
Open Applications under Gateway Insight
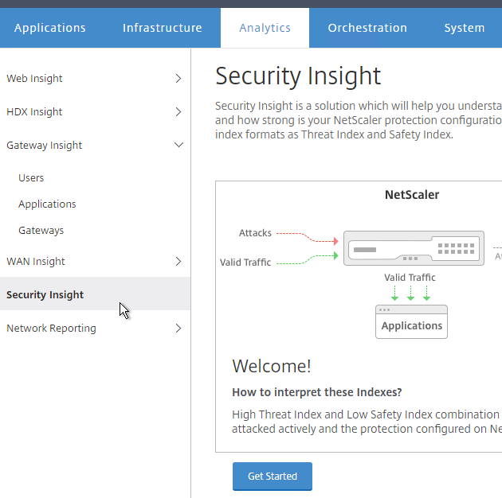(47, 204)
